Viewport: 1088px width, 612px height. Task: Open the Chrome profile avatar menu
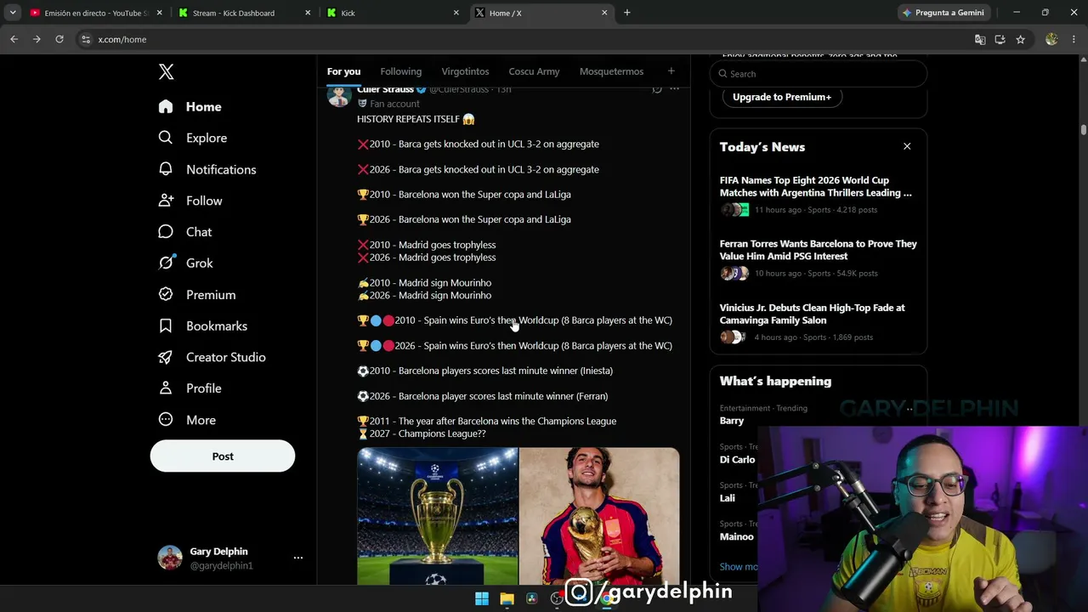[1051, 39]
